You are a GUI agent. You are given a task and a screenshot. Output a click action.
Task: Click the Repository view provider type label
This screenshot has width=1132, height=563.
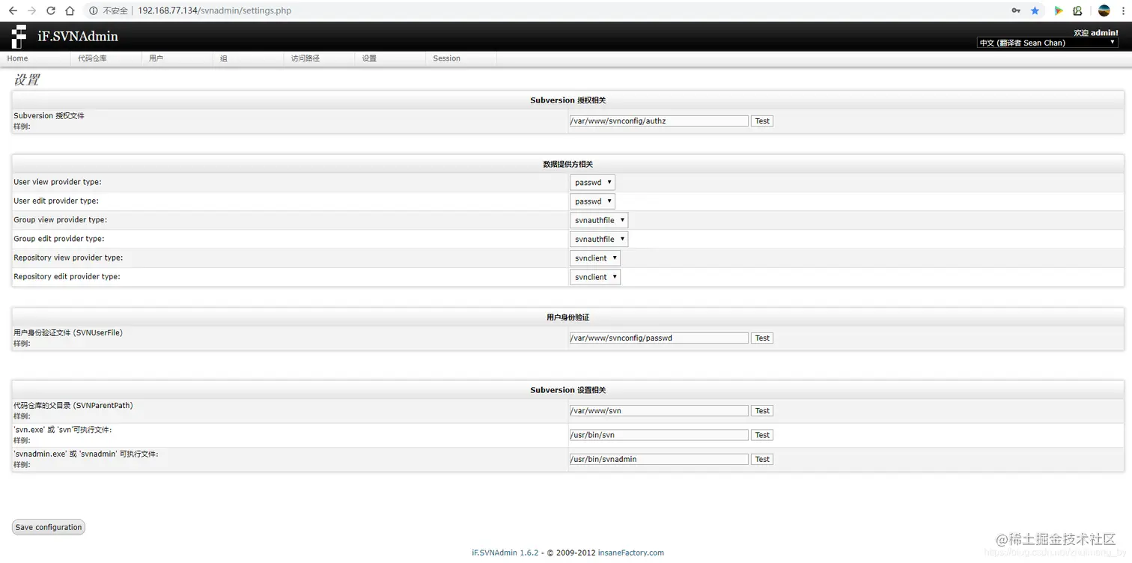pos(68,258)
